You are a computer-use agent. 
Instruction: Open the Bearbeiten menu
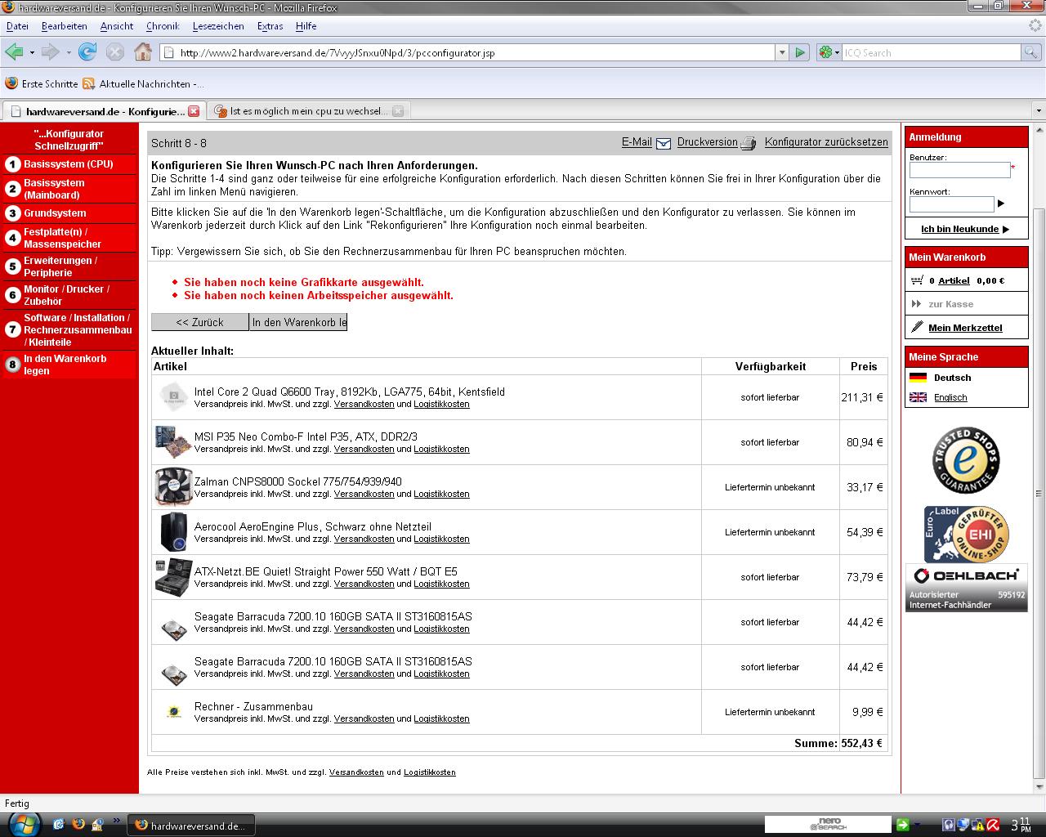coord(64,26)
